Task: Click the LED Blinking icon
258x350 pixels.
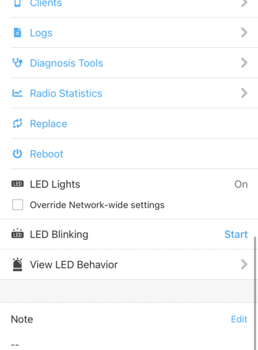Action: tap(17, 234)
